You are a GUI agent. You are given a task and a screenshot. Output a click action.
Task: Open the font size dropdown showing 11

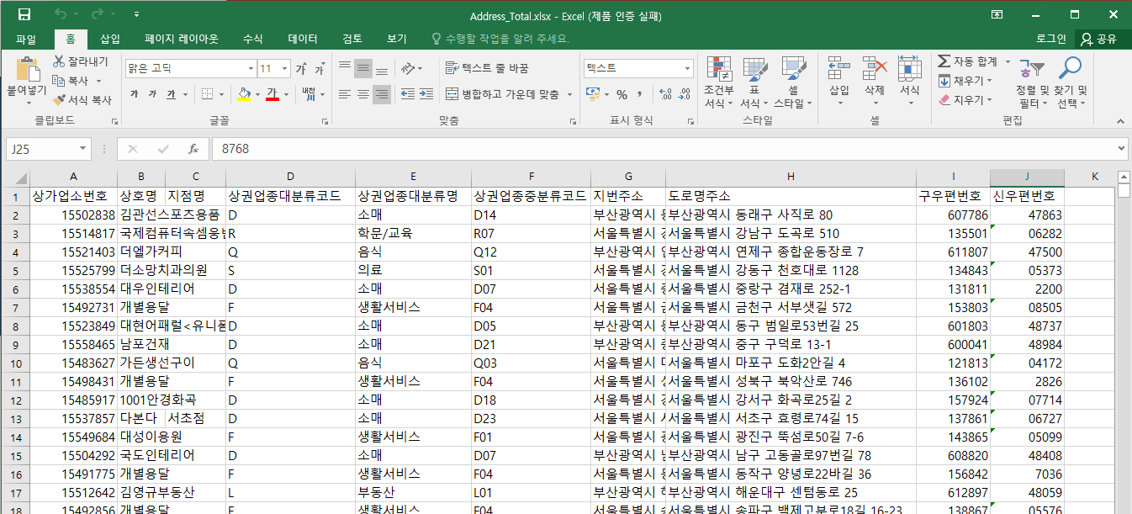pos(285,68)
